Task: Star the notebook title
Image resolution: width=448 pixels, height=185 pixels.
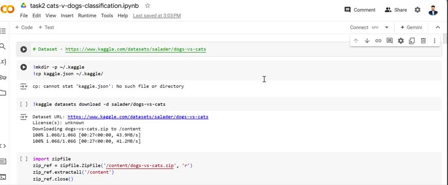Action: click(147, 6)
